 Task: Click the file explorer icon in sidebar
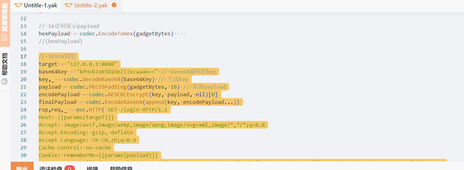[4, 37]
